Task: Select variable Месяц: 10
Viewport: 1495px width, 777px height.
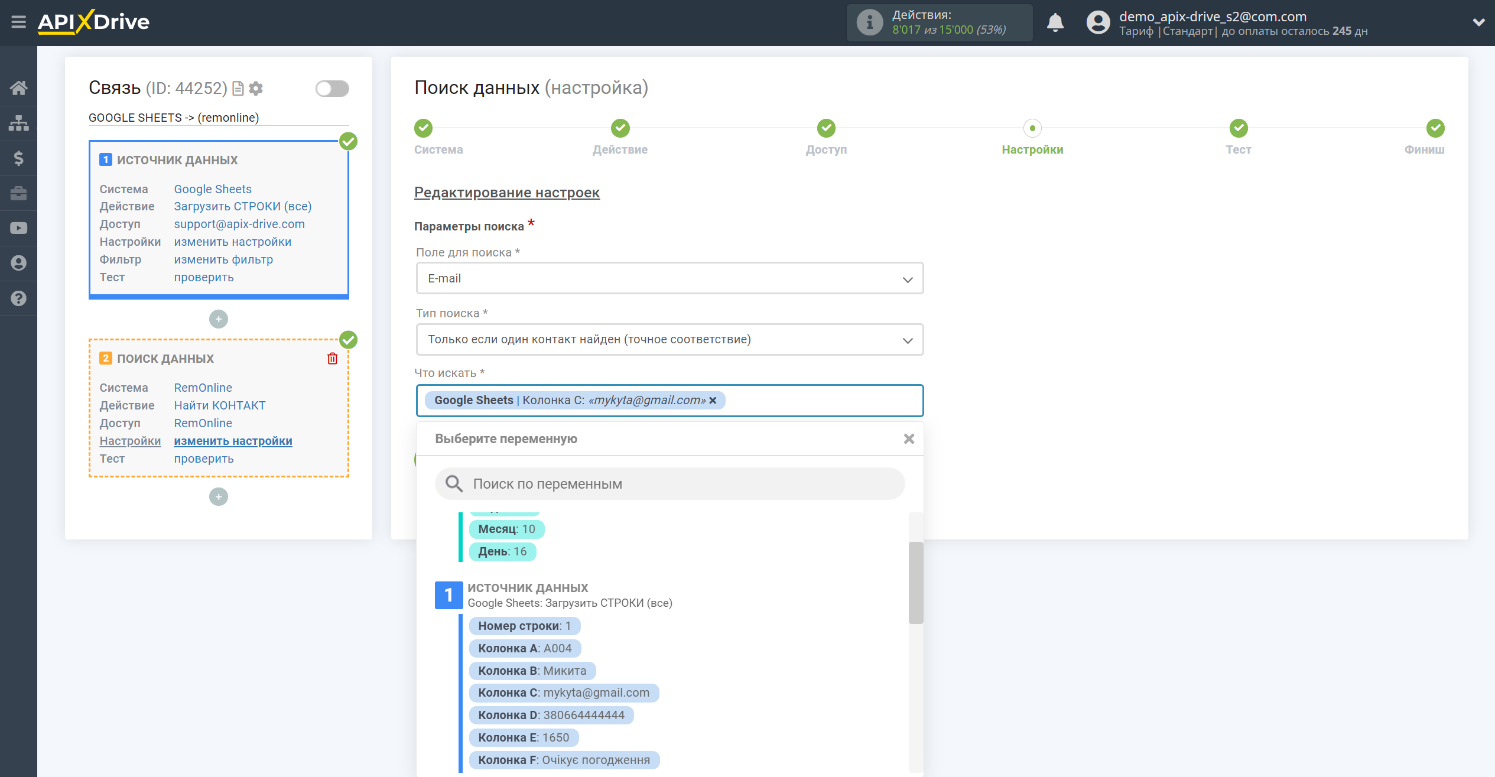Action: click(506, 529)
